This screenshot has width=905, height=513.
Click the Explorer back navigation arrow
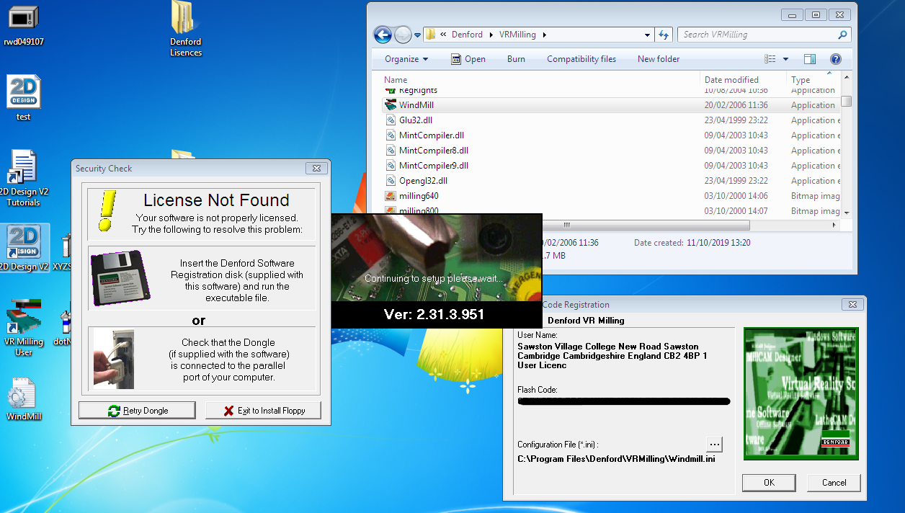click(x=383, y=35)
